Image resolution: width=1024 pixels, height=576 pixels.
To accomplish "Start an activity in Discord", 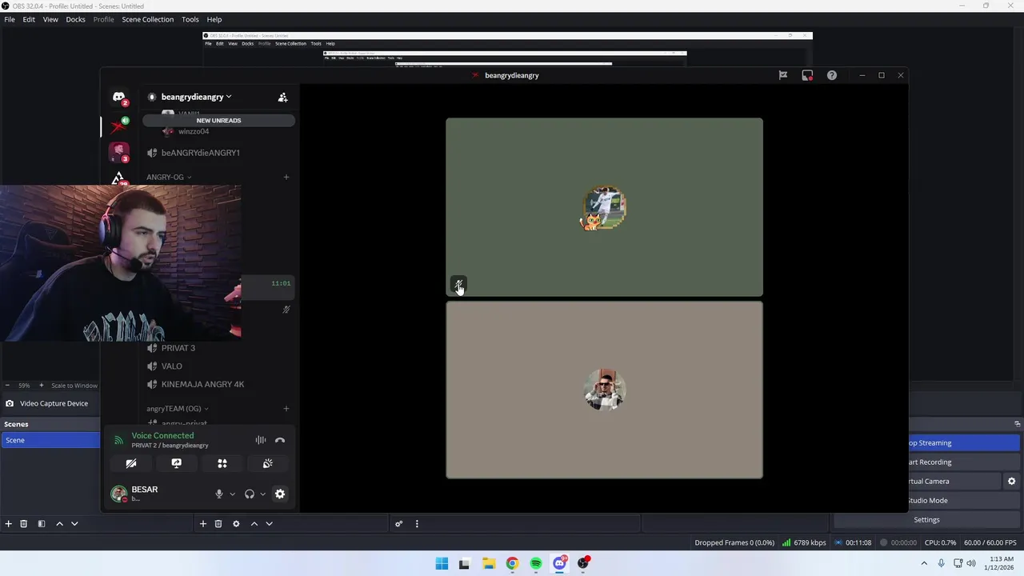I will (222, 463).
